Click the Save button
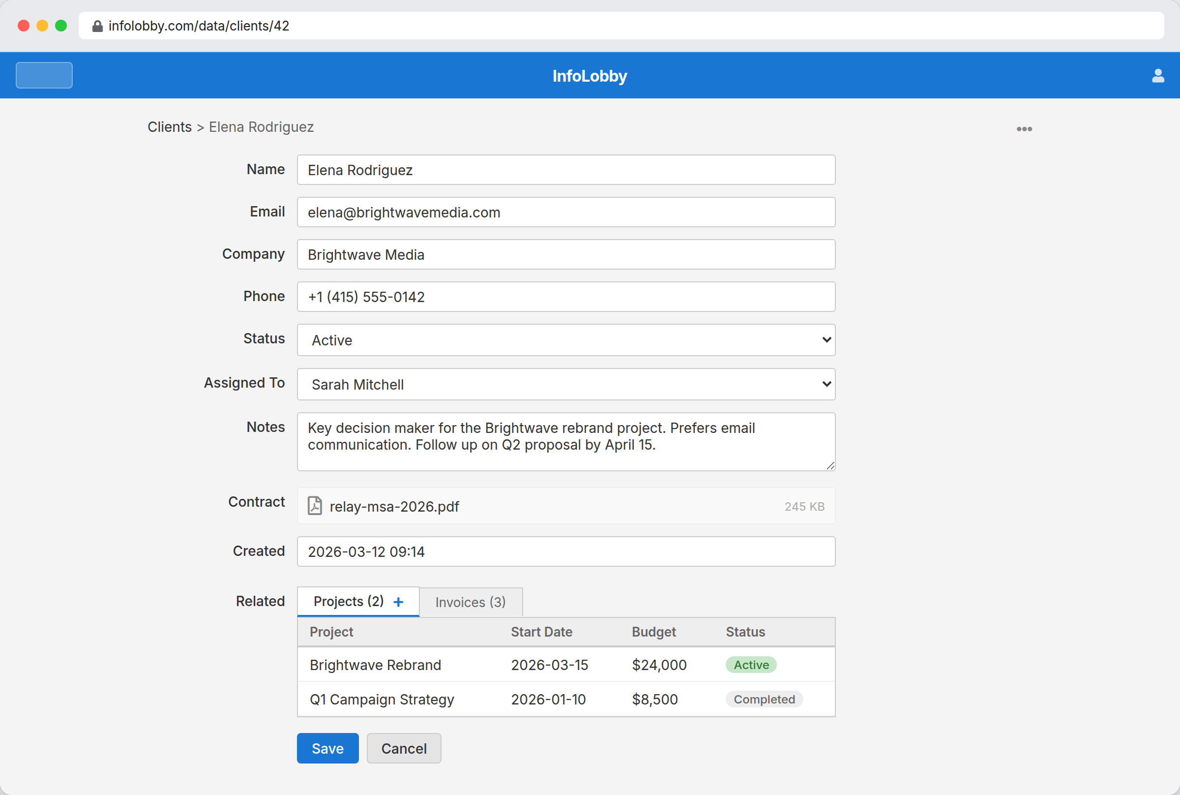Screen dimensions: 1180x795 pyautogui.click(x=327, y=748)
